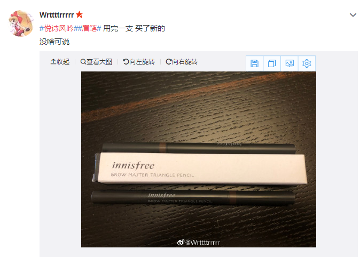This screenshot has height=257, width=360.
Task: Click the orange star badge beside the username
Action: click(x=79, y=15)
